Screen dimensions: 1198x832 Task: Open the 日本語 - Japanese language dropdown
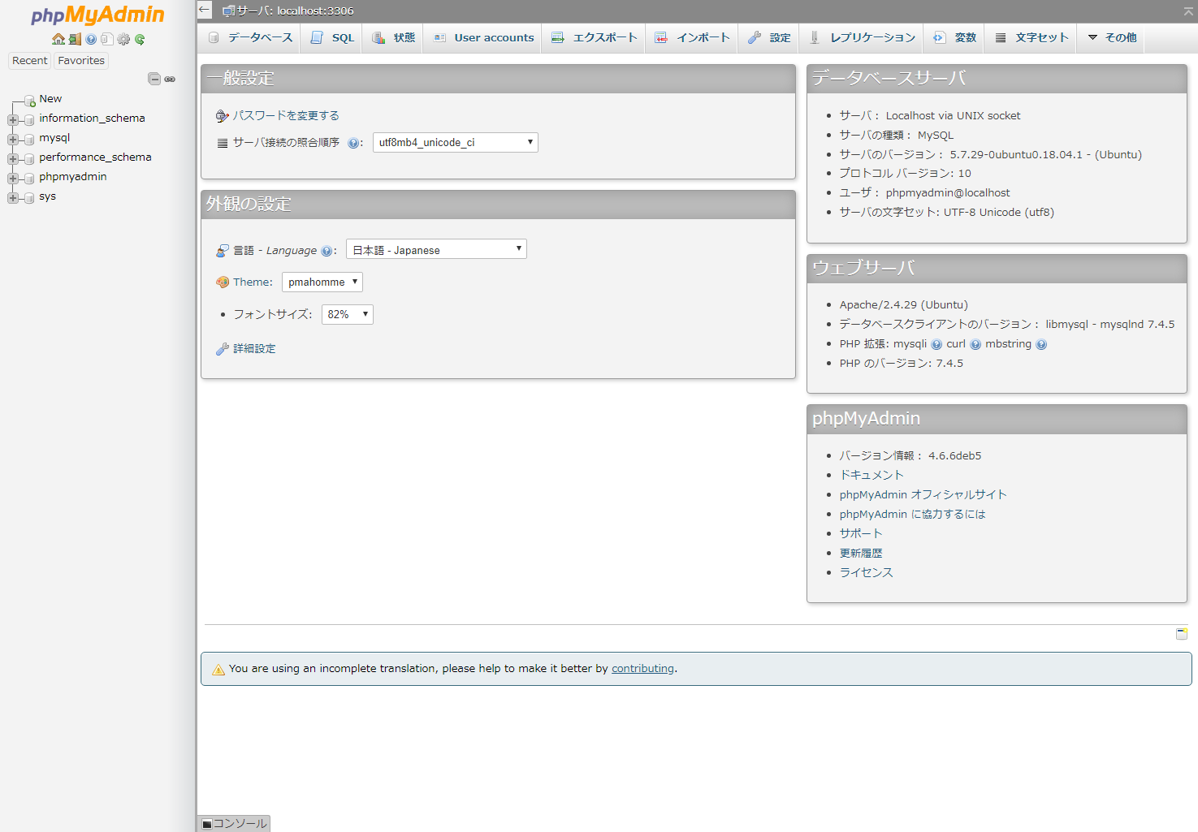click(x=436, y=249)
